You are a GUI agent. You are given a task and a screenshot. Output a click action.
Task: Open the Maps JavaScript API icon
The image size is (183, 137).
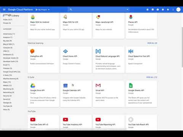click(98, 17)
